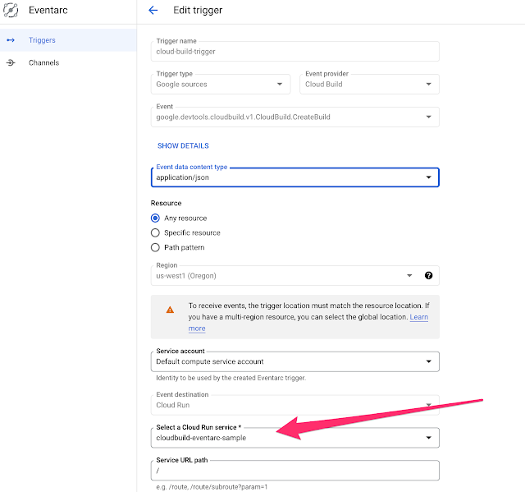
Task: Open the Event provider dropdown
Action: point(368,84)
